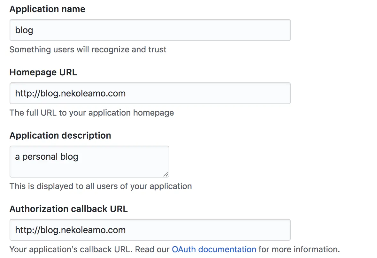Click "The full URL to your application homepage" hint
Screen dimensions: 377x258
coord(92,113)
